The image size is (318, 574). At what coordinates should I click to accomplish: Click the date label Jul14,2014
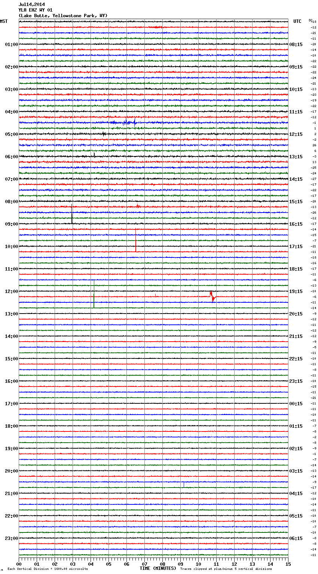[x=32, y=4]
